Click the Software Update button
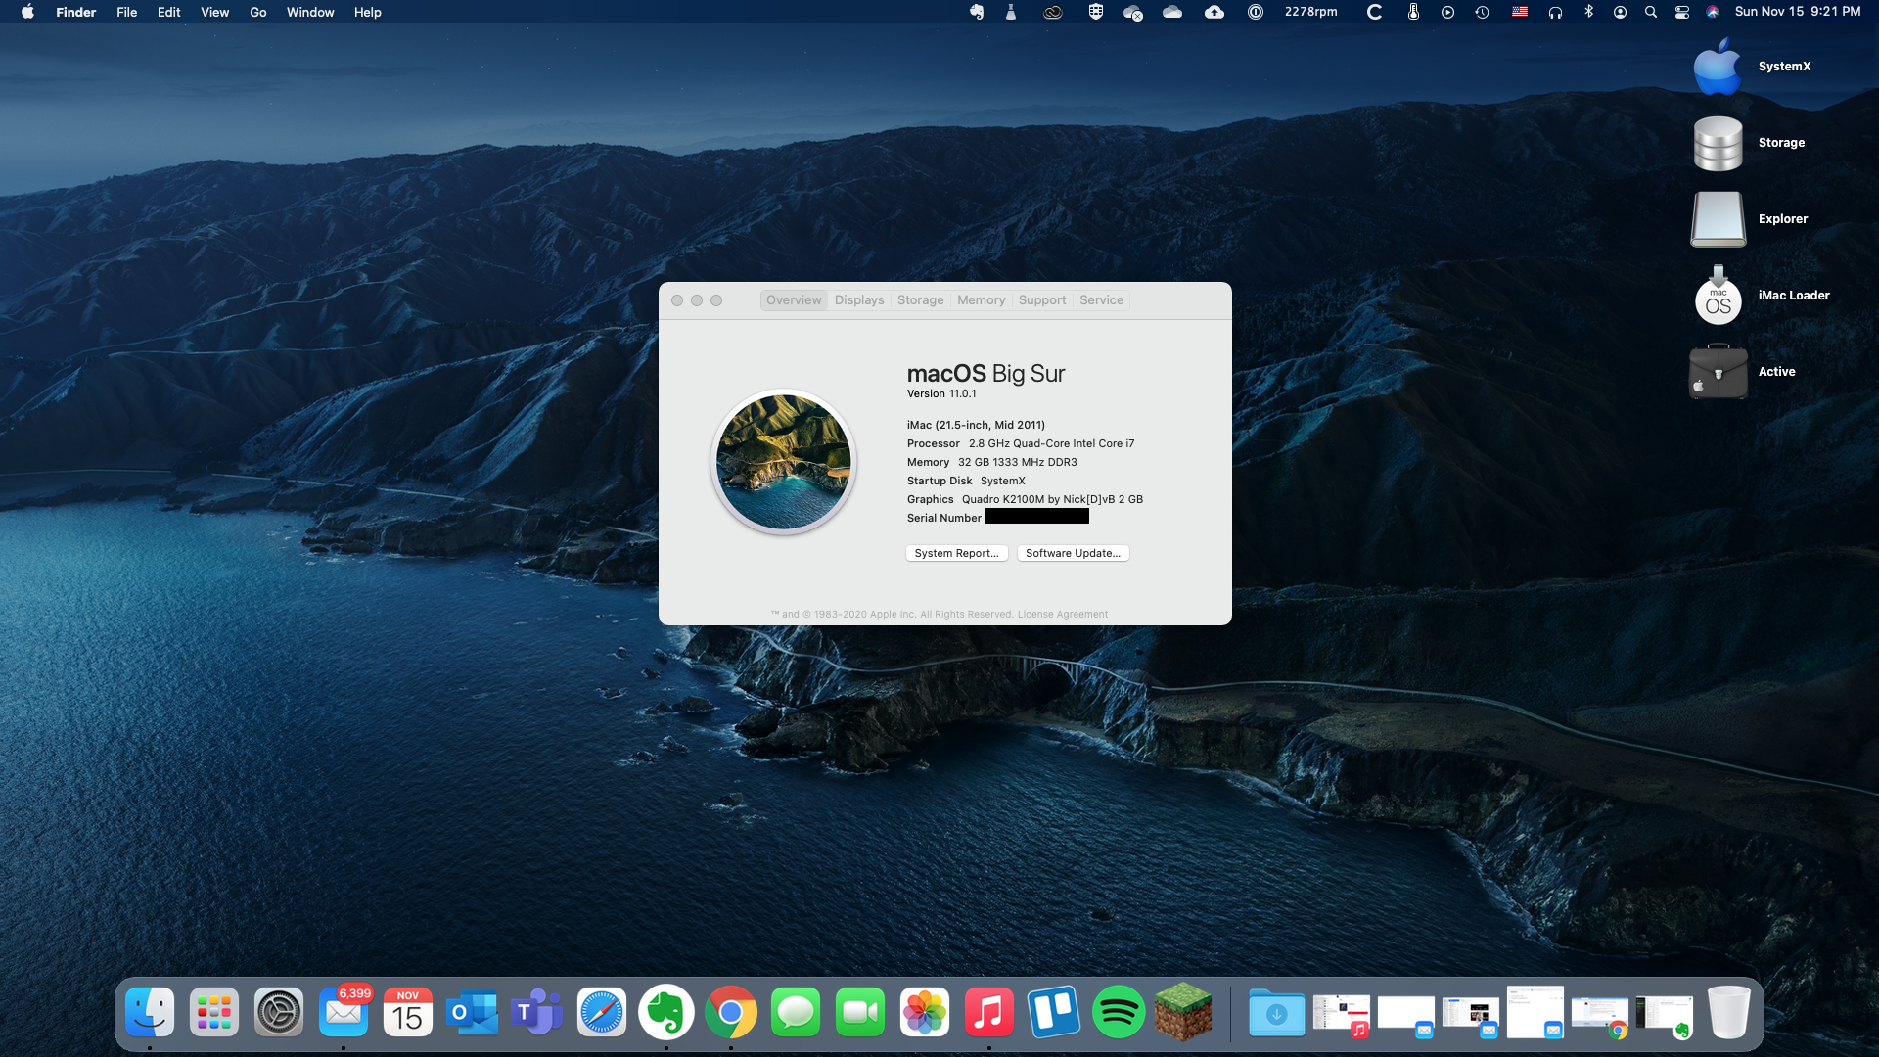Viewport: 1879px width, 1057px height. click(x=1073, y=553)
